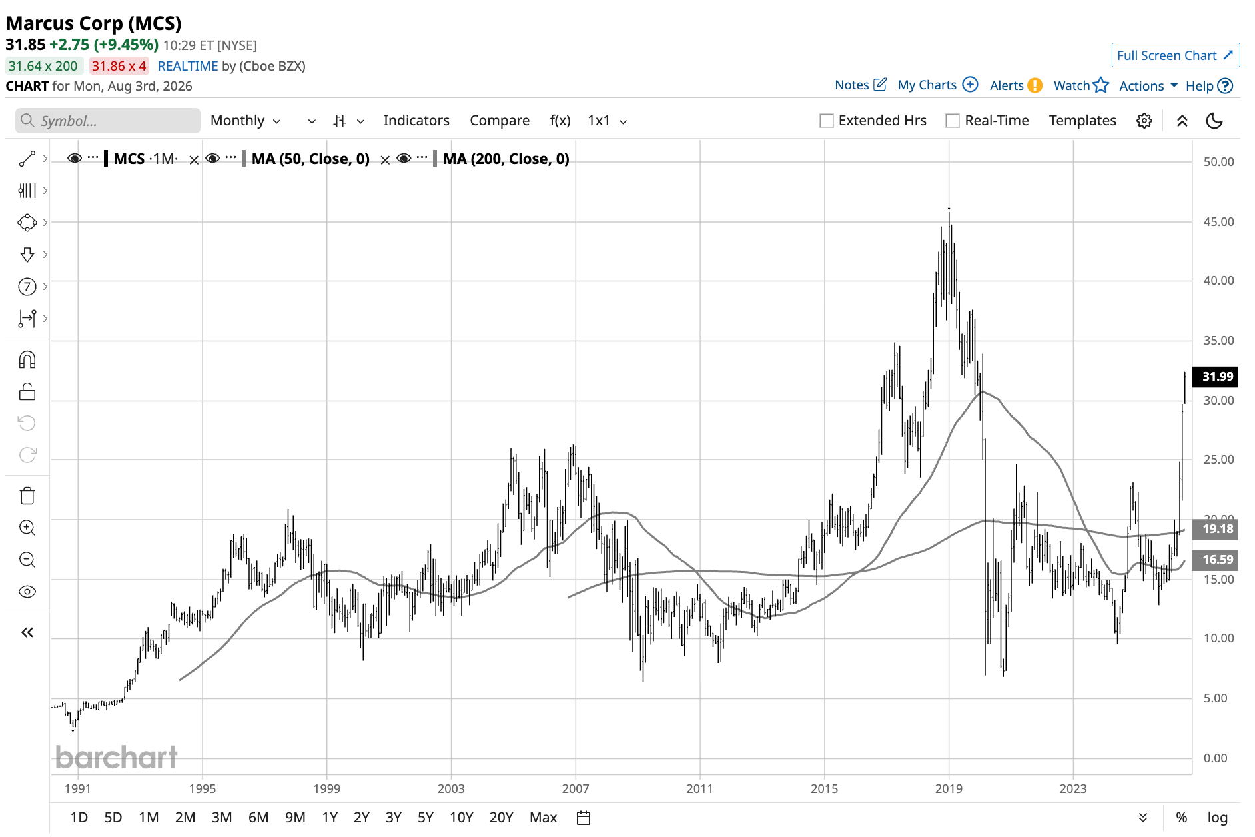Expand the 1x1 grid layout dropdown
Viewport: 1255px width, 837px height.
tap(607, 121)
